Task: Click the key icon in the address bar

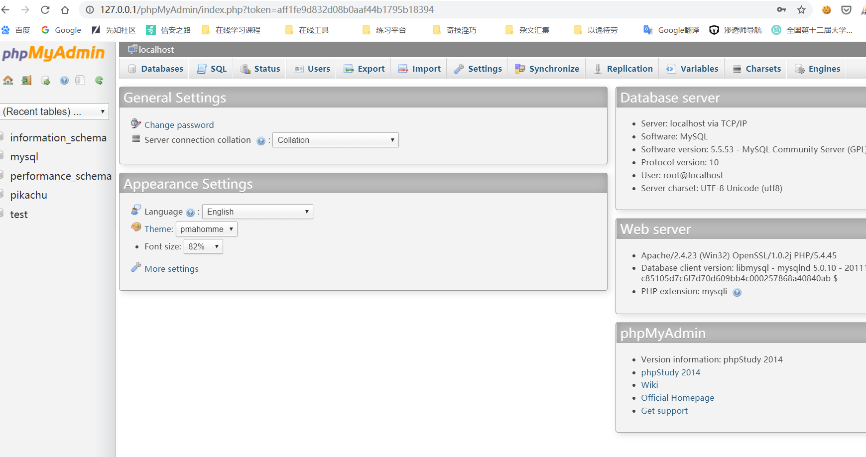Action: [781, 9]
